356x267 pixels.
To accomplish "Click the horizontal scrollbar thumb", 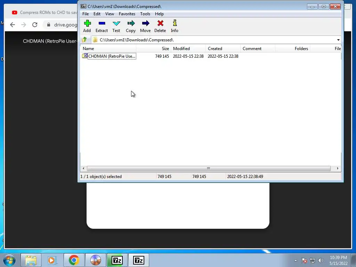I will coord(209,169).
